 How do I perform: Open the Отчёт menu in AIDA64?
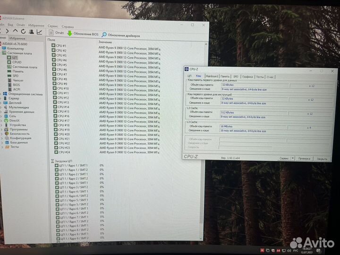click(21, 25)
